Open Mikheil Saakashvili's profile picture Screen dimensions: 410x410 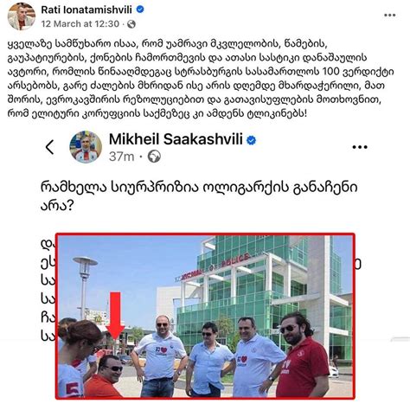point(86,147)
